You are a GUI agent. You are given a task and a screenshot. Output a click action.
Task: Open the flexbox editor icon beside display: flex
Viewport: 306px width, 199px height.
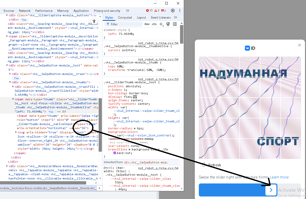click(x=135, y=97)
